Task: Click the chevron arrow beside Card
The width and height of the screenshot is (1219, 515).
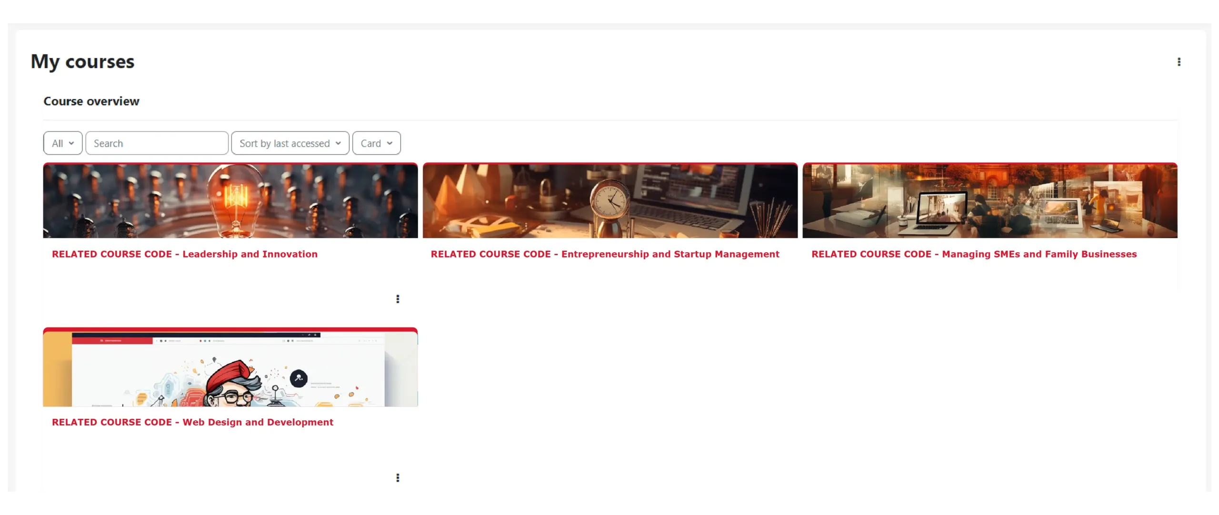Action: [390, 143]
